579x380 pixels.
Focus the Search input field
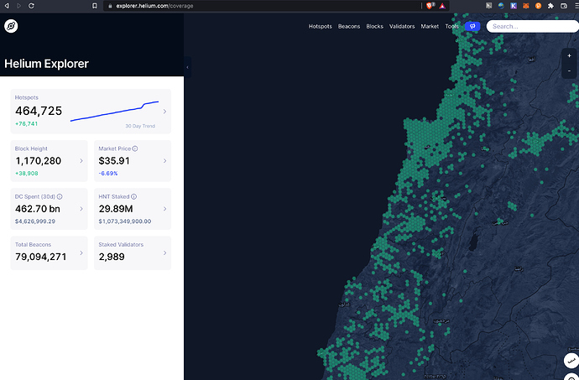click(533, 26)
